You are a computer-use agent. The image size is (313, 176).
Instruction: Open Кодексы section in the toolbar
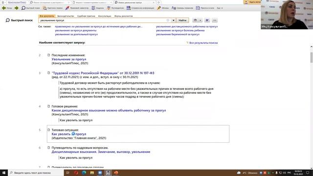[98, 8]
